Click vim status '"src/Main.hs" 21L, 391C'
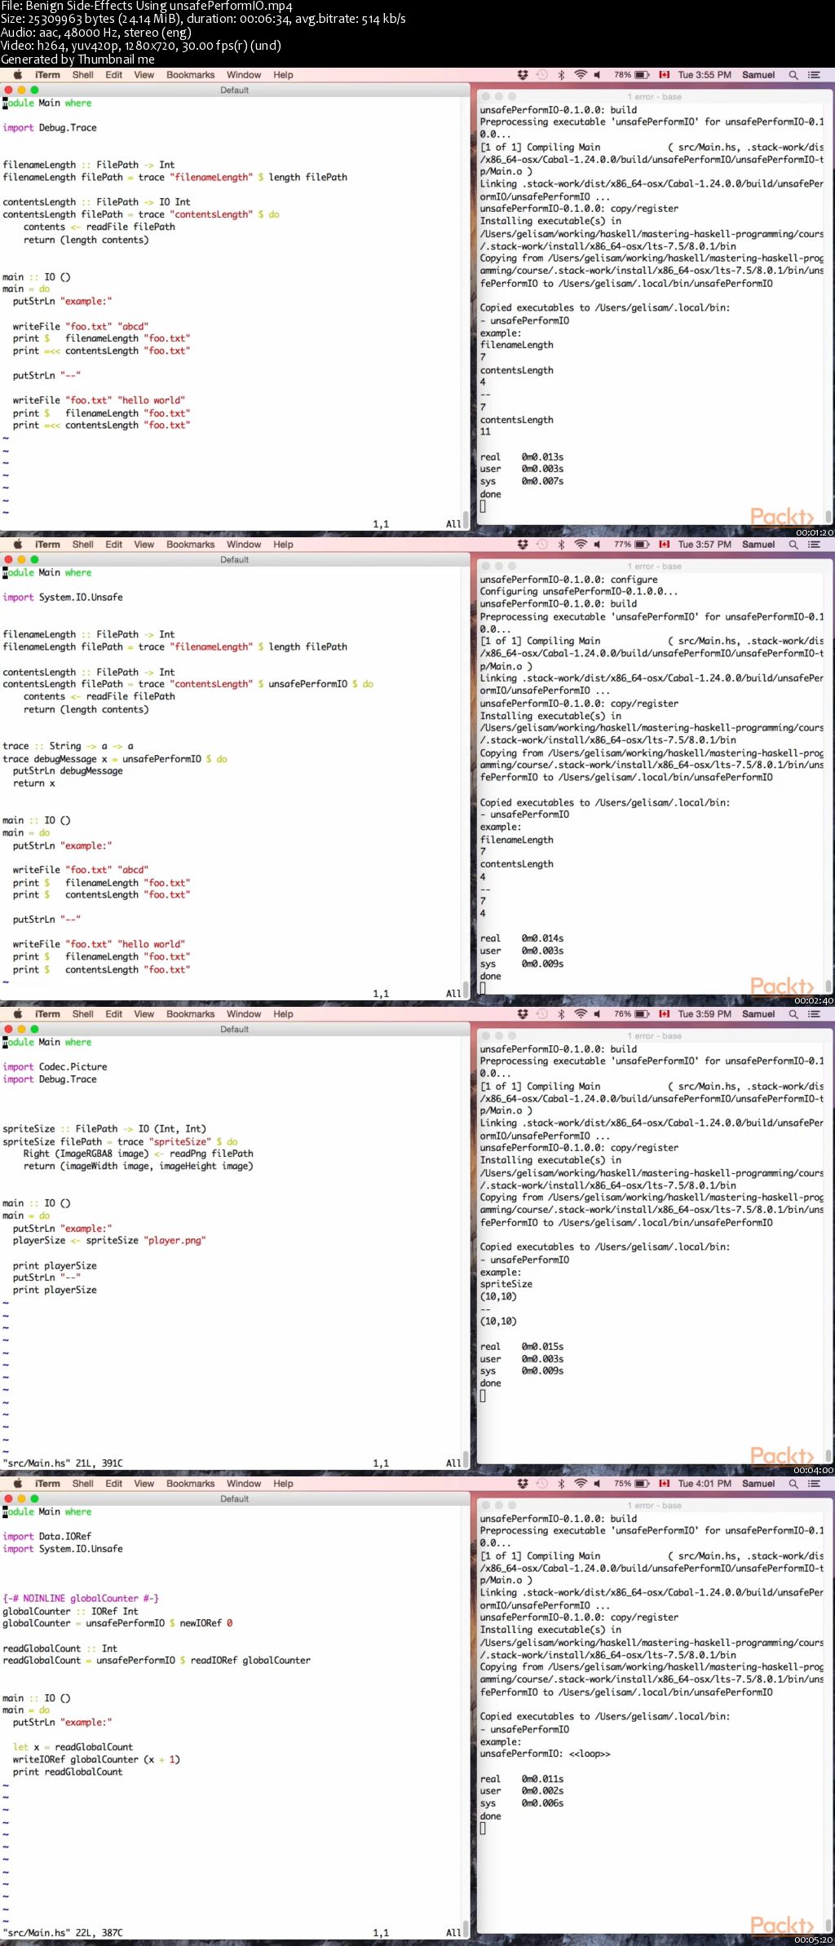 pyautogui.click(x=63, y=1463)
